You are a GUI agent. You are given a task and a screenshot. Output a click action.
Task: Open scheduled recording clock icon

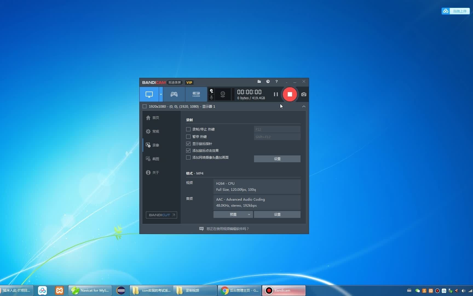pos(268,81)
